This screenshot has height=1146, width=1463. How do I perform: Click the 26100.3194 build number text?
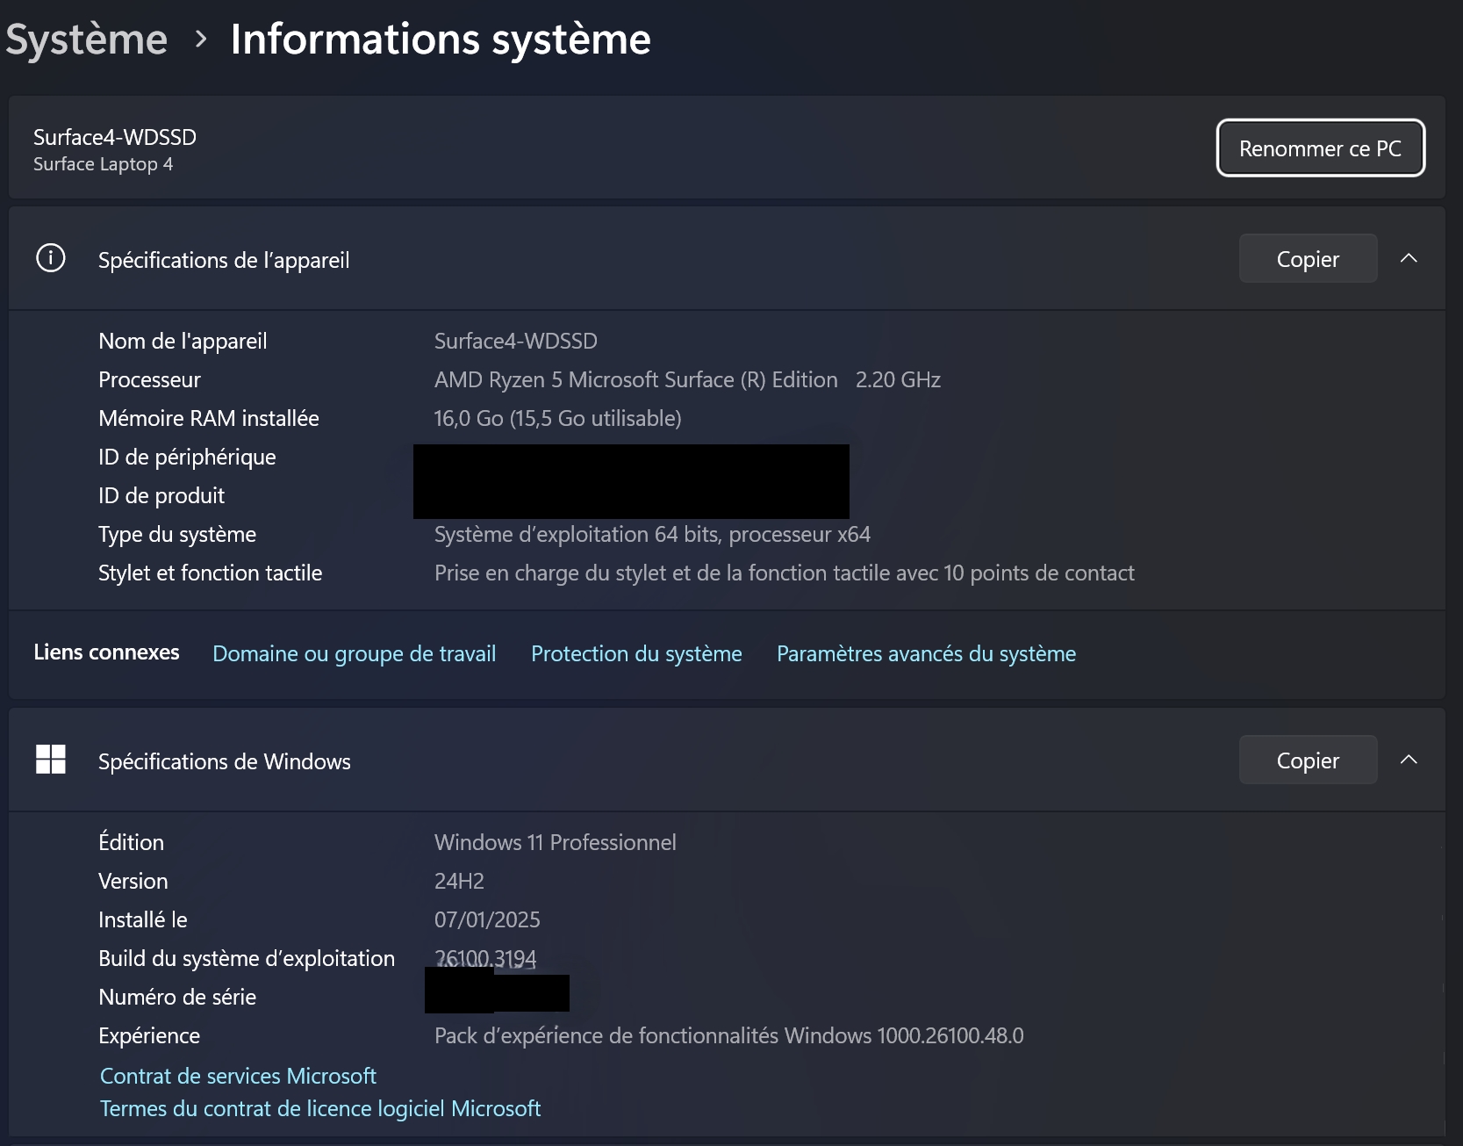(x=485, y=958)
